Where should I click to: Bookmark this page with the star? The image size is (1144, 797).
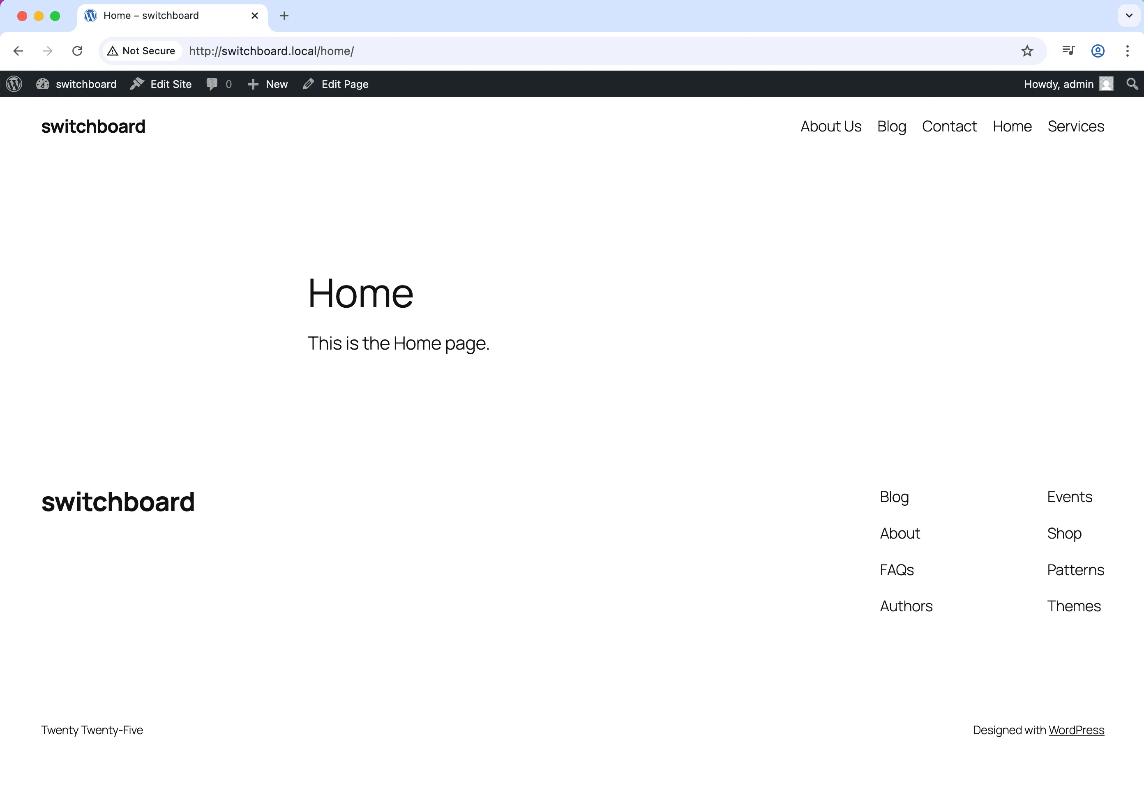point(1027,51)
